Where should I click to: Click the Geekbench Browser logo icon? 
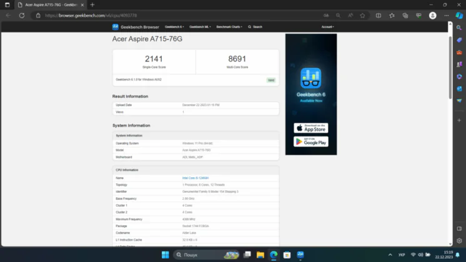point(116,27)
